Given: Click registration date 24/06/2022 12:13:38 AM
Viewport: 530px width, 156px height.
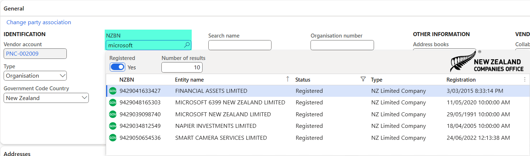Looking at the screenshot, I should tap(478, 138).
